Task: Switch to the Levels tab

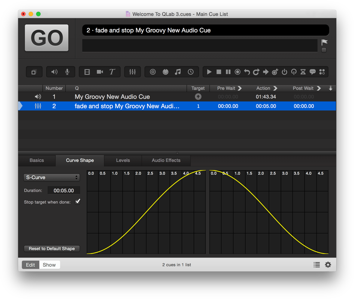Action: tap(123, 160)
